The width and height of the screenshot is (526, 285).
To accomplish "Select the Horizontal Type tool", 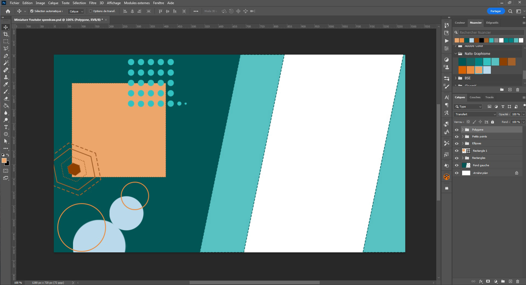I will pyautogui.click(x=6, y=127).
